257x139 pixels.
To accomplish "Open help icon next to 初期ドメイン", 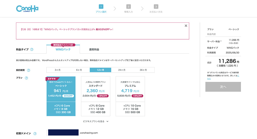I will (x=35, y=134).
